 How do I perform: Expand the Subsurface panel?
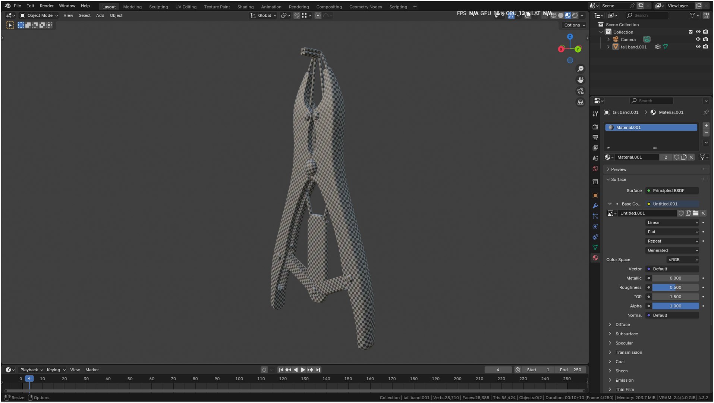click(x=626, y=334)
